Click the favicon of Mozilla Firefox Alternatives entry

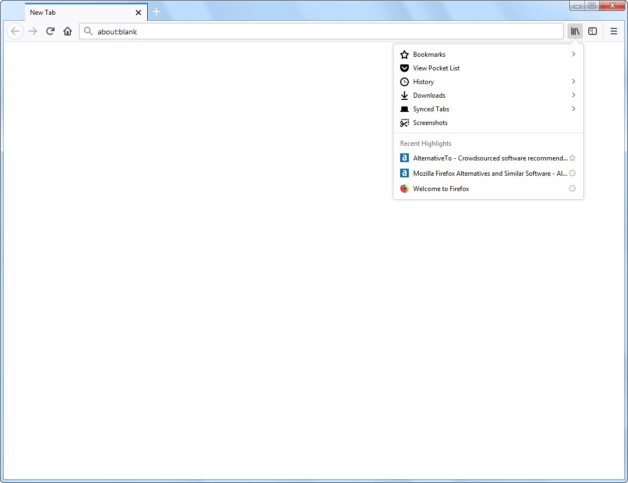point(404,173)
